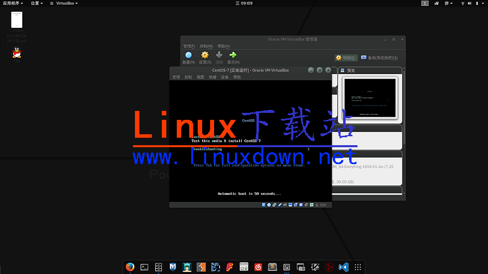This screenshot has height=274, width=488.
Task: Click the optical disc status icon
Action: (x=269, y=205)
